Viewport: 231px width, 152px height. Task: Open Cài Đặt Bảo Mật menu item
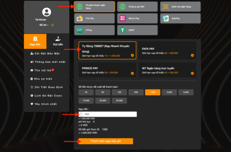coord(45,54)
